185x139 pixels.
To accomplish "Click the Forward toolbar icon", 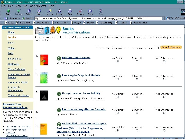I will [x=19, y=12].
